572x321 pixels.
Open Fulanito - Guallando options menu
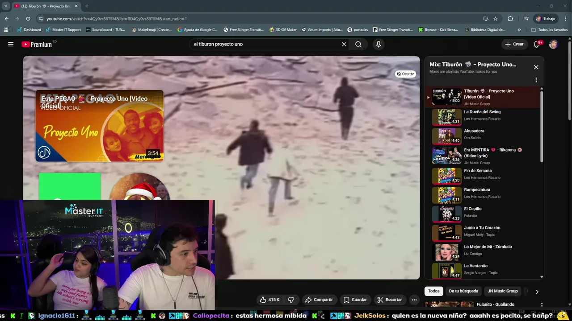(x=542, y=305)
